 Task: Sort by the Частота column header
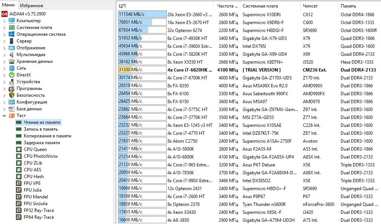(x=227, y=6)
